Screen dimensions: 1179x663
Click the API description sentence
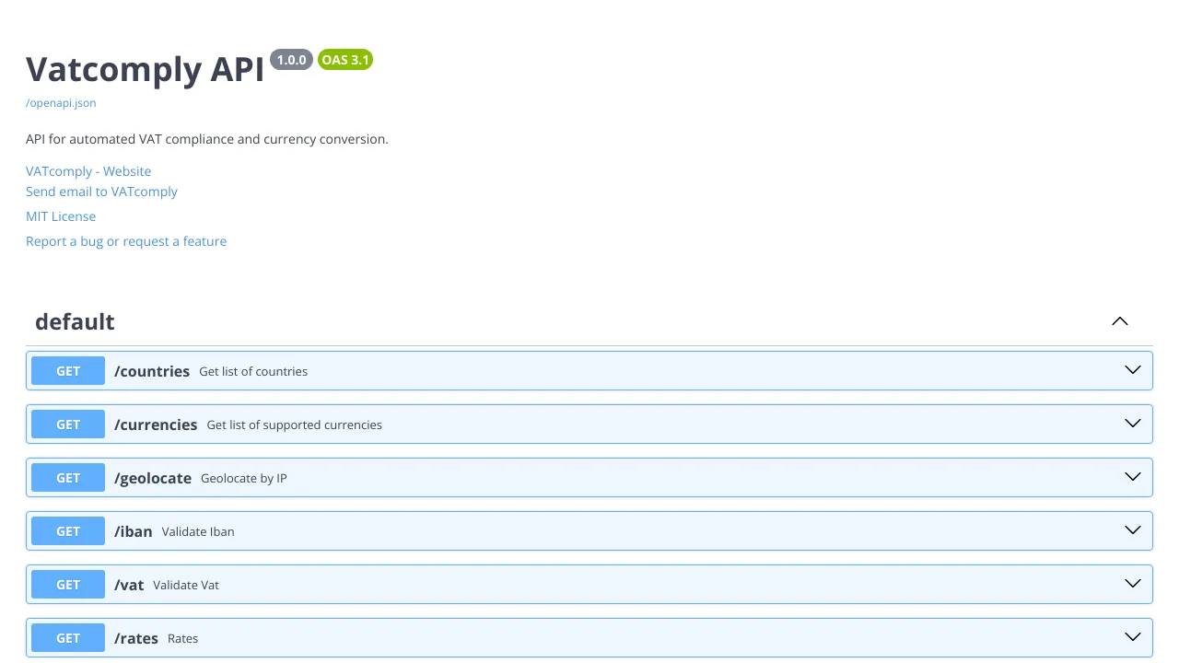pos(207,139)
